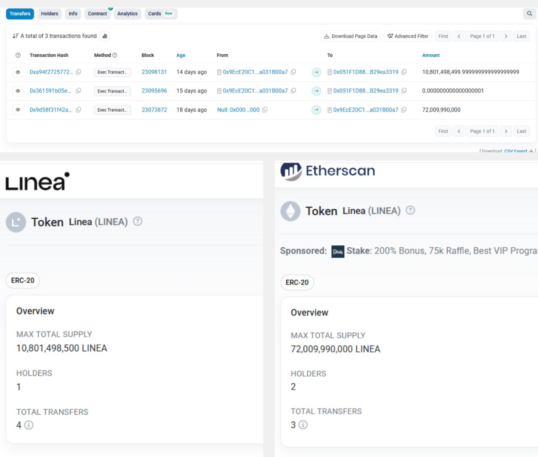Screen dimensions: 538x457
Task: Copy To address in block 23073872 row
Action: point(404,109)
